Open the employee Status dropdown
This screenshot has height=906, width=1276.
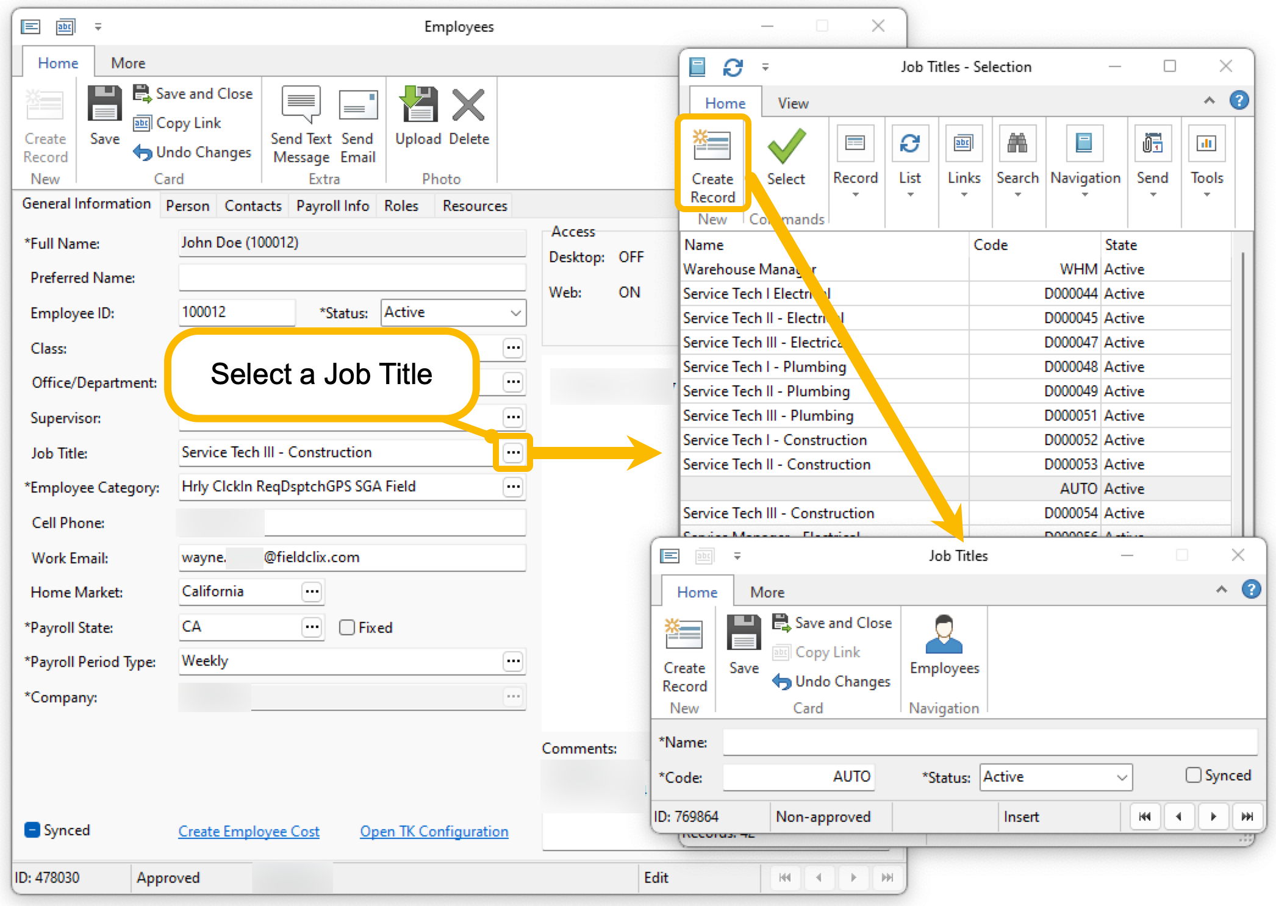[x=515, y=313]
